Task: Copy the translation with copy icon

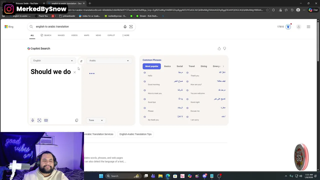Action: (x=77, y=120)
